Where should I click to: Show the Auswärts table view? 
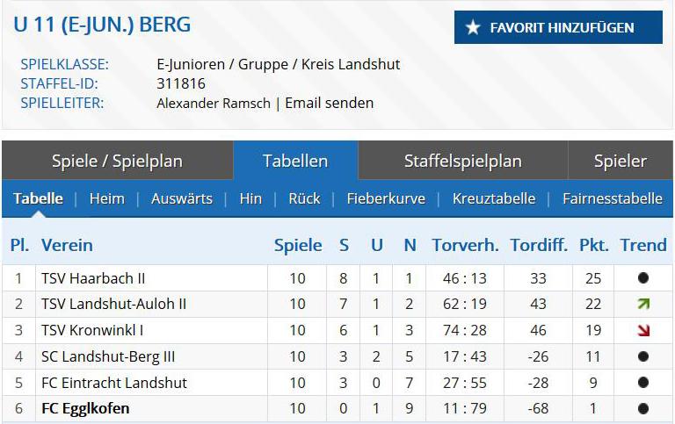click(181, 198)
